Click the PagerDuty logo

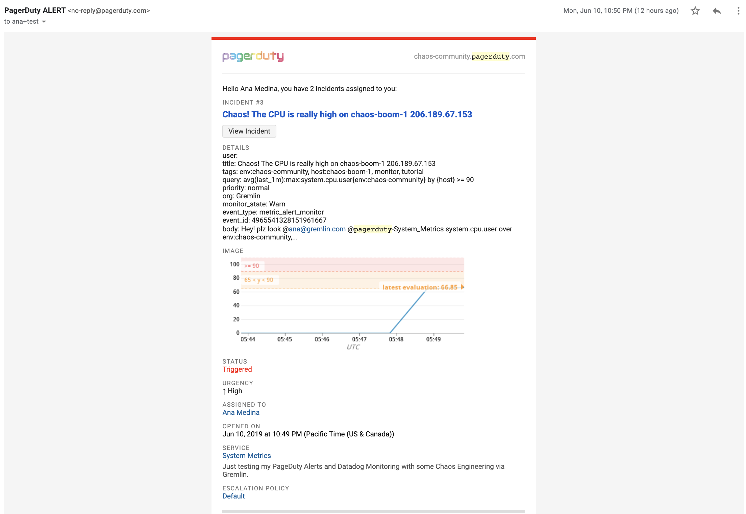coord(253,56)
